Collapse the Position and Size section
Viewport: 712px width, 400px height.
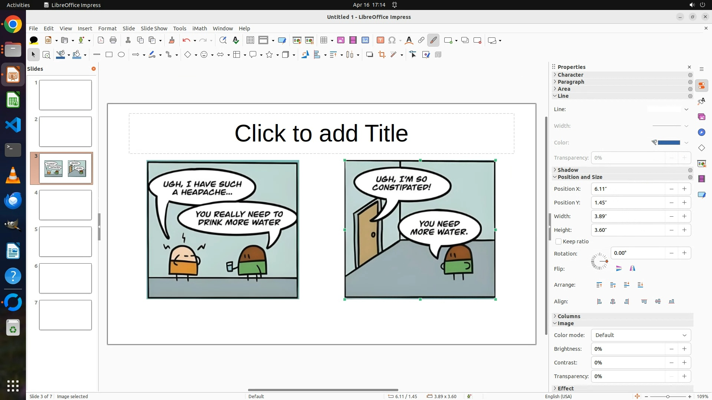580,177
